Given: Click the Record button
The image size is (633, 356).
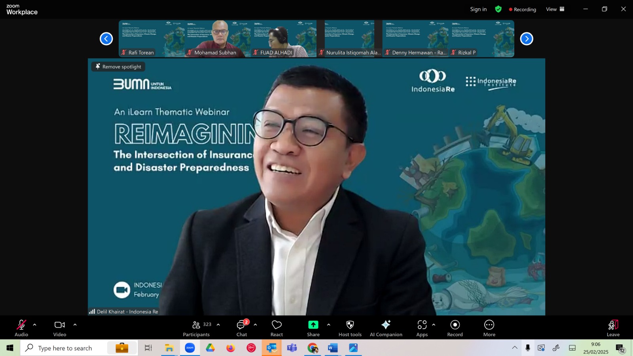Looking at the screenshot, I should click(455, 328).
